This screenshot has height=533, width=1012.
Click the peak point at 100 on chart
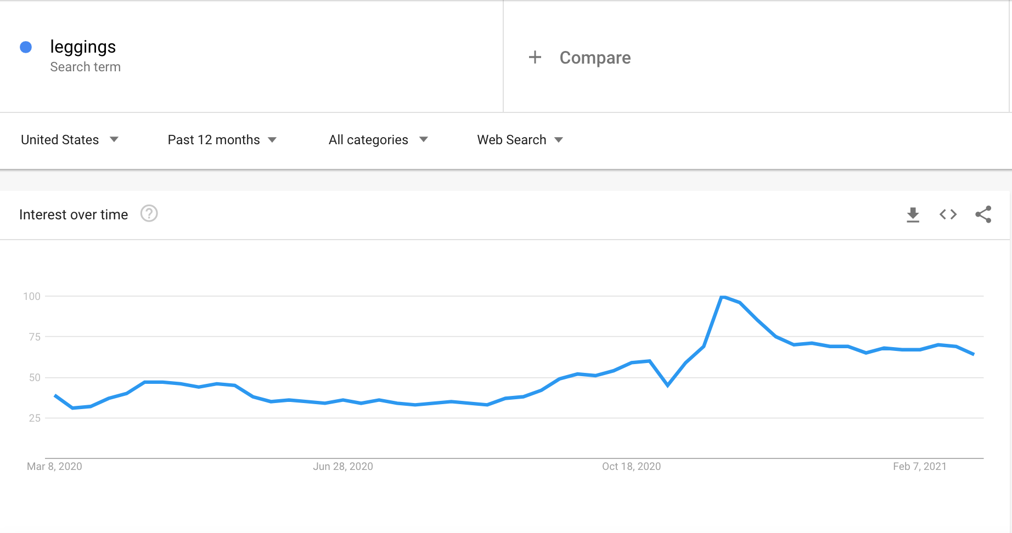click(x=722, y=297)
